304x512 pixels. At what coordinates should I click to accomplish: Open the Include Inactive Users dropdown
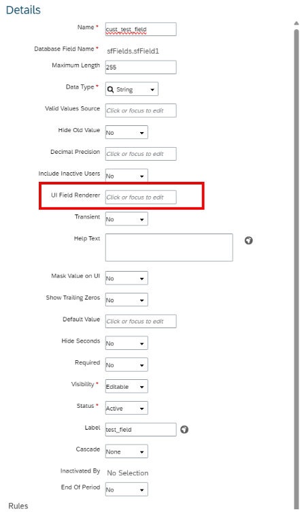(x=126, y=176)
